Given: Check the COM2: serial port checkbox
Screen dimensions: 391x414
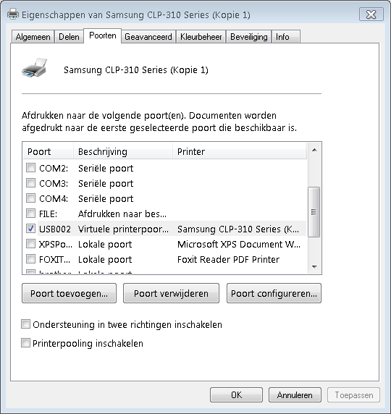Looking at the screenshot, I should coord(30,168).
